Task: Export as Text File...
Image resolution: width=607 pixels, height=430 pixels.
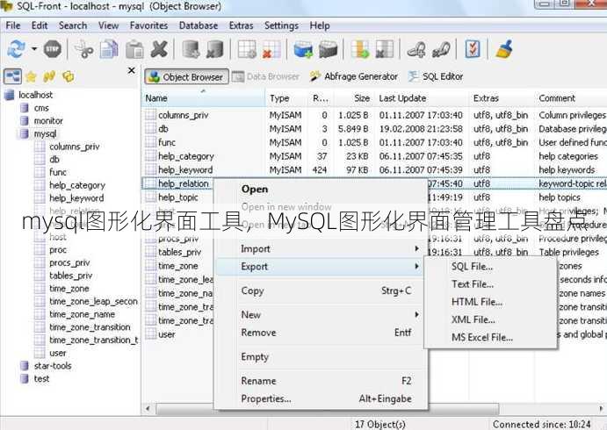Action: [x=490, y=284]
